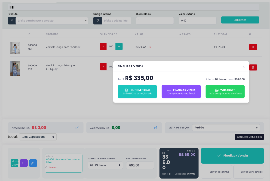Click the subtotal R$ 175,00 cell
Image resolution: width=270 pixels, height=181 pixels.
coord(219,47)
